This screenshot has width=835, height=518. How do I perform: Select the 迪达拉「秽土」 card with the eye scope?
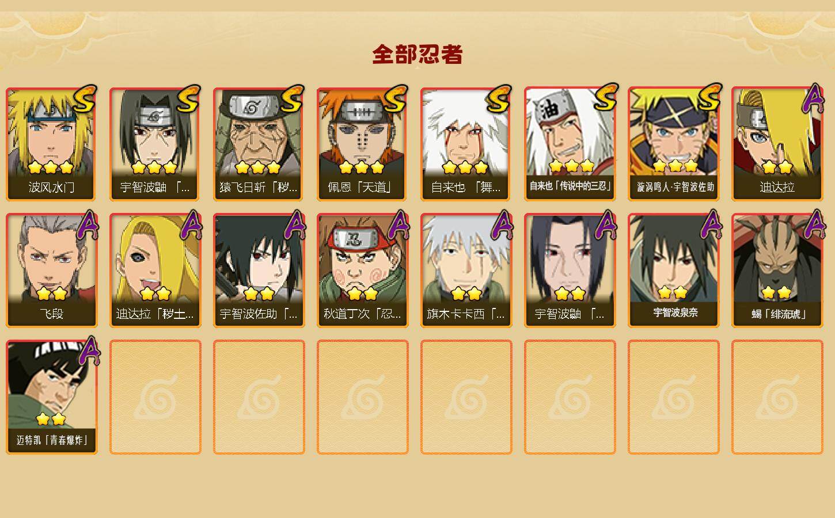click(x=155, y=271)
